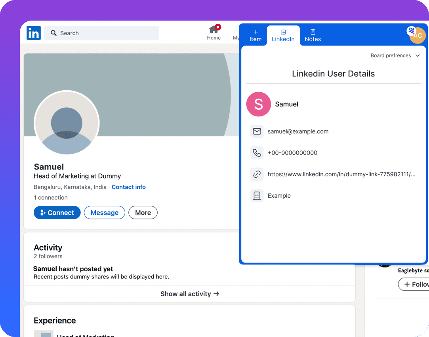The width and height of the screenshot is (429, 337).
Task: Select the LinkedIn tab in extension panel
Action: tap(283, 36)
